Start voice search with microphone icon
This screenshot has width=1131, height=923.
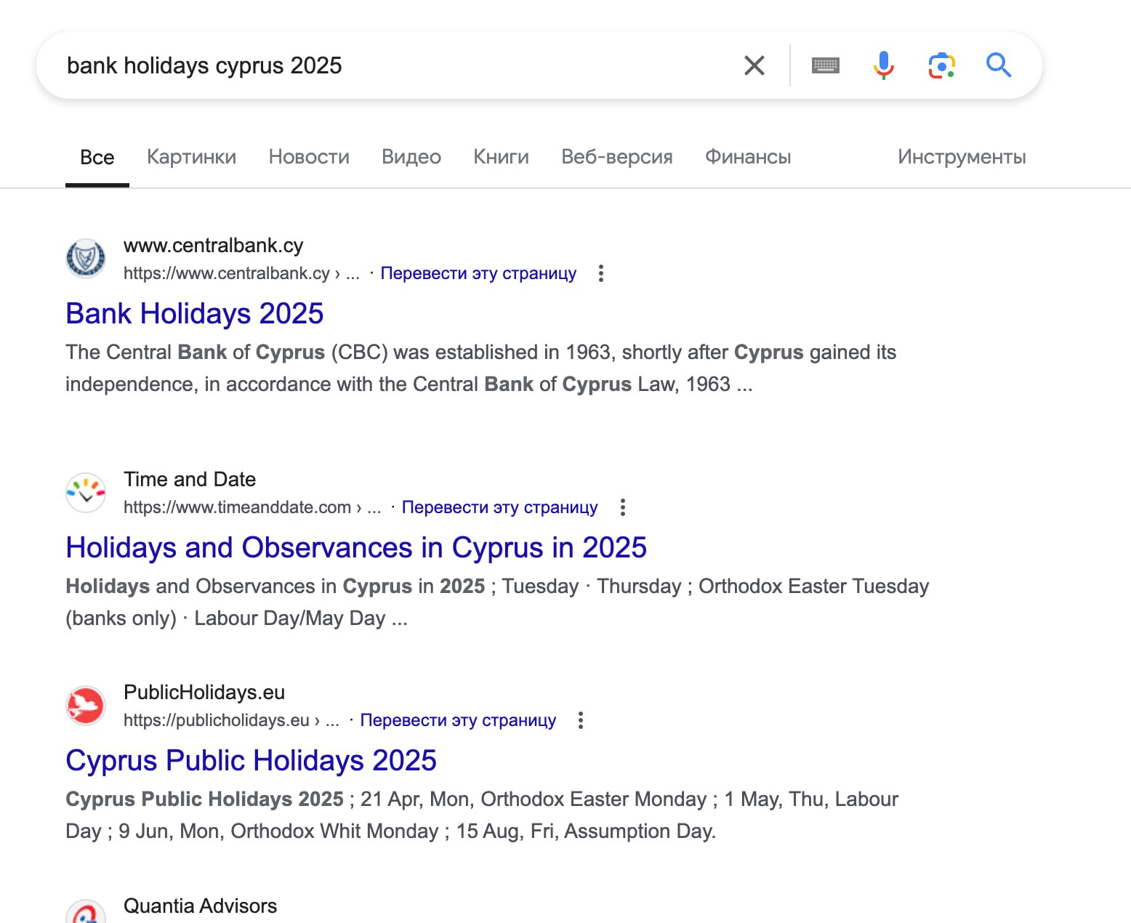click(x=883, y=65)
